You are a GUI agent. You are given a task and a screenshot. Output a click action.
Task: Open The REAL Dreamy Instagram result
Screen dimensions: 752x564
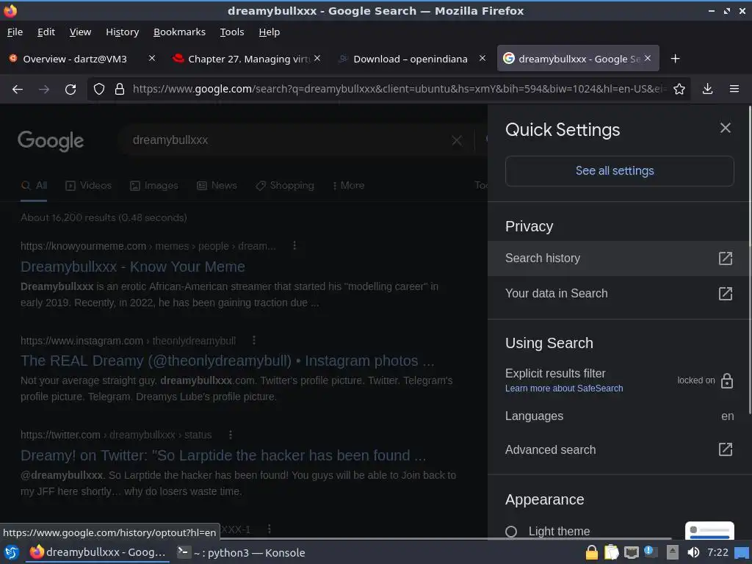(x=228, y=361)
